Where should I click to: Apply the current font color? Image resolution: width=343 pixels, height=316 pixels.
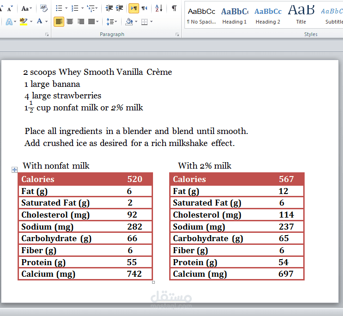coord(40,22)
